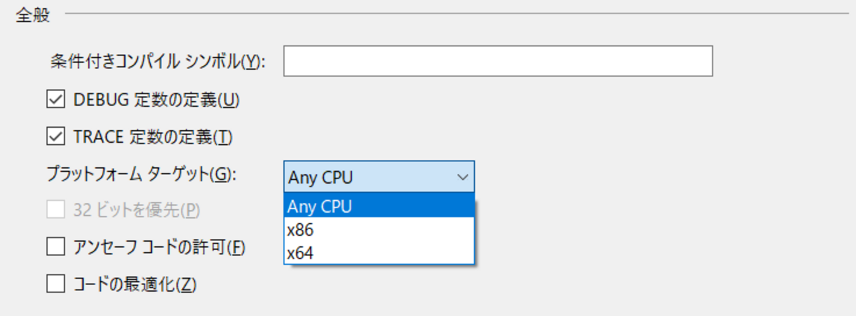Enable the コードの最適化 checkbox box

pos(56,284)
